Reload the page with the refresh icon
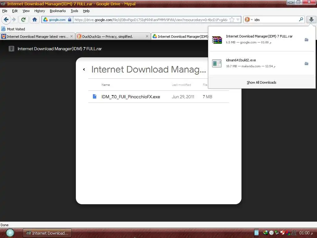This screenshot has height=238, width=317. (x=24, y=20)
